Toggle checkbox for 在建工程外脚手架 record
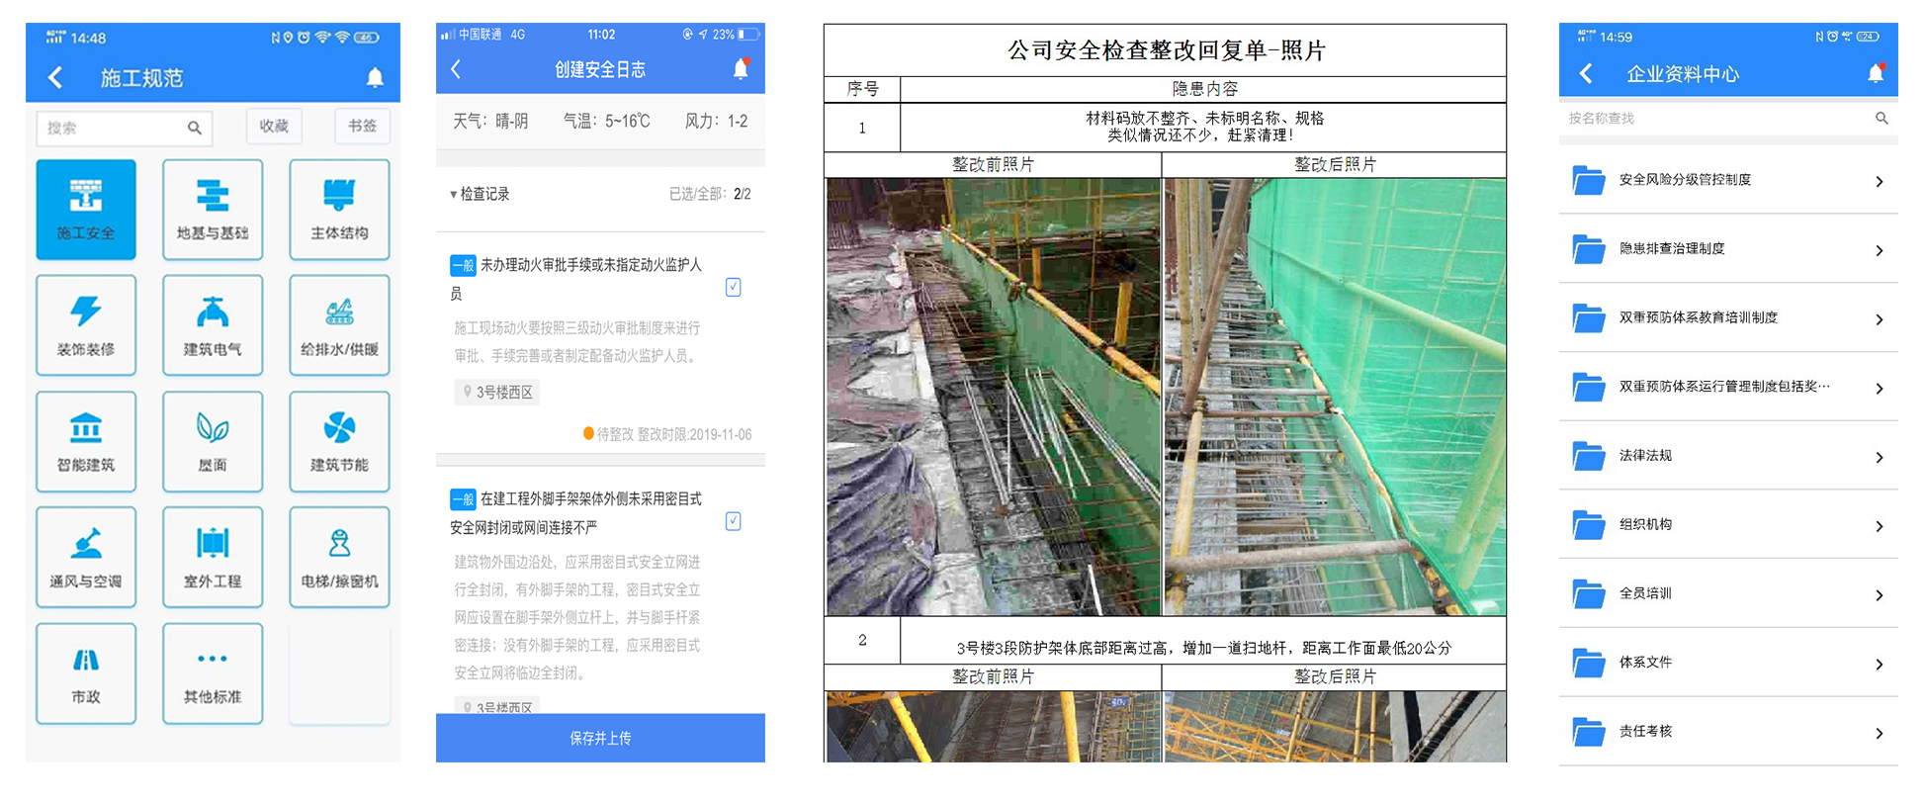 pos(733,521)
